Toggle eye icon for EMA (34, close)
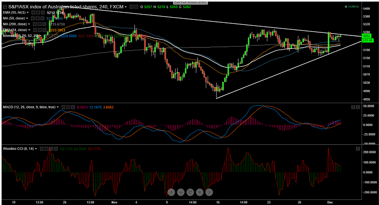This screenshot has height=205, width=379. click(35, 30)
